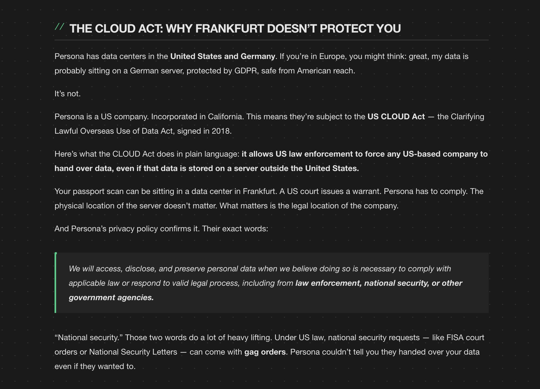Select the bold "US CLOUD Act" phrase
Screen dimensions: 540x389
[x=396, y=117]
